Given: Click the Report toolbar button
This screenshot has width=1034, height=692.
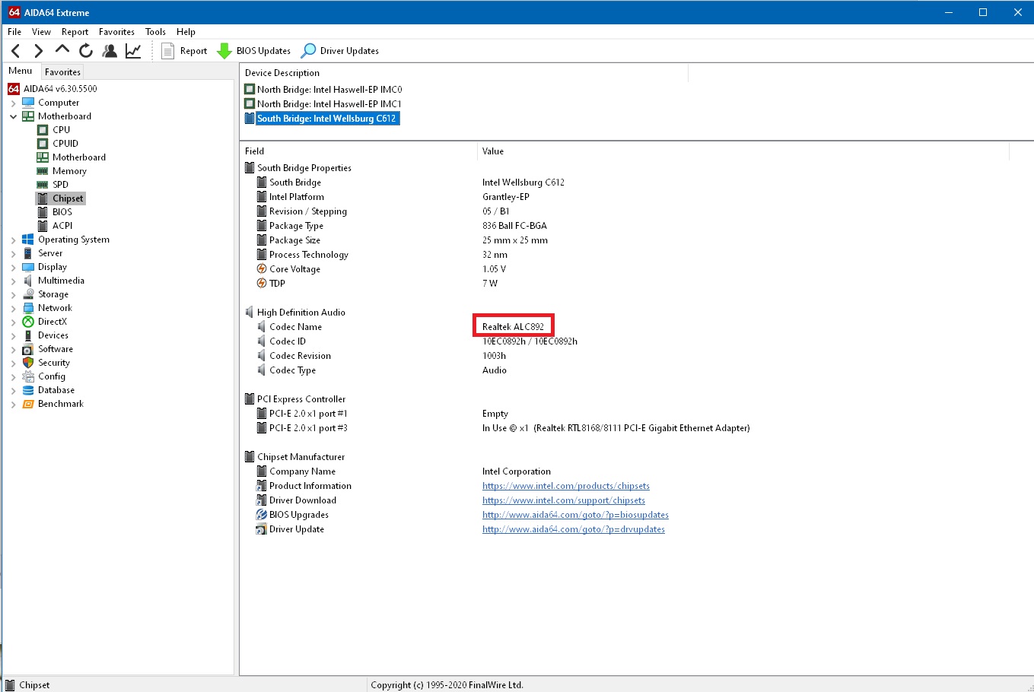Looking at the screenshot, I should tap(184, 51).
